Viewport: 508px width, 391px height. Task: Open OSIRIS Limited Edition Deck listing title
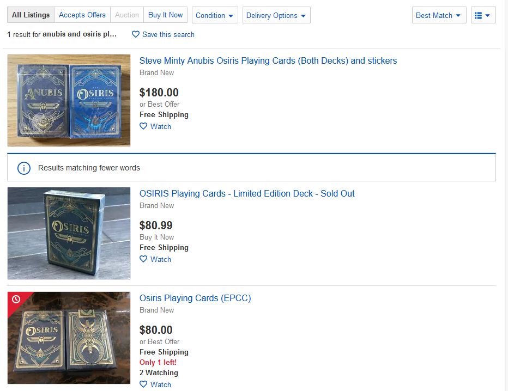click(x=247, y=193)
